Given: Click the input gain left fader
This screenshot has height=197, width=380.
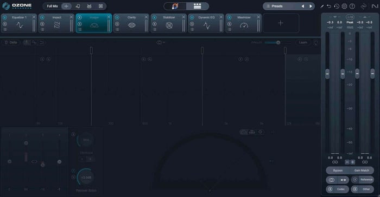Looking at the screenshot, I should [x=327, y=74].
